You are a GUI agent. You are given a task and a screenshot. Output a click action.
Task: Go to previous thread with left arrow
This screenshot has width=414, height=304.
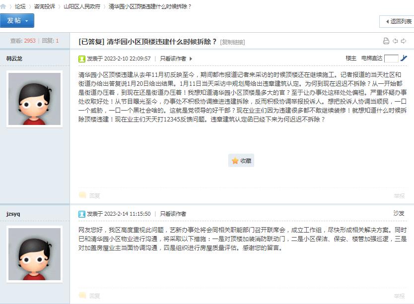(395, 41)
